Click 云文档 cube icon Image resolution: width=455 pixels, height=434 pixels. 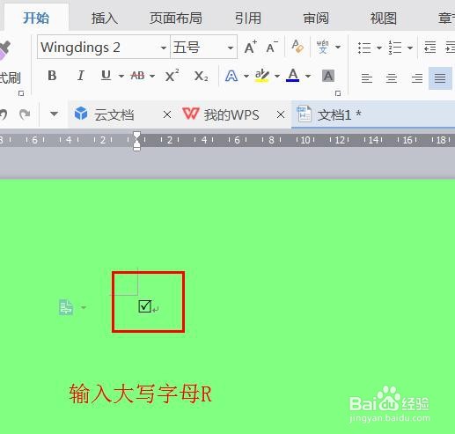pos(81,114)
